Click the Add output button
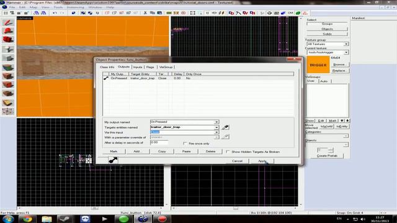The width and height of the screenshot is (397, 223). [138, 151]
